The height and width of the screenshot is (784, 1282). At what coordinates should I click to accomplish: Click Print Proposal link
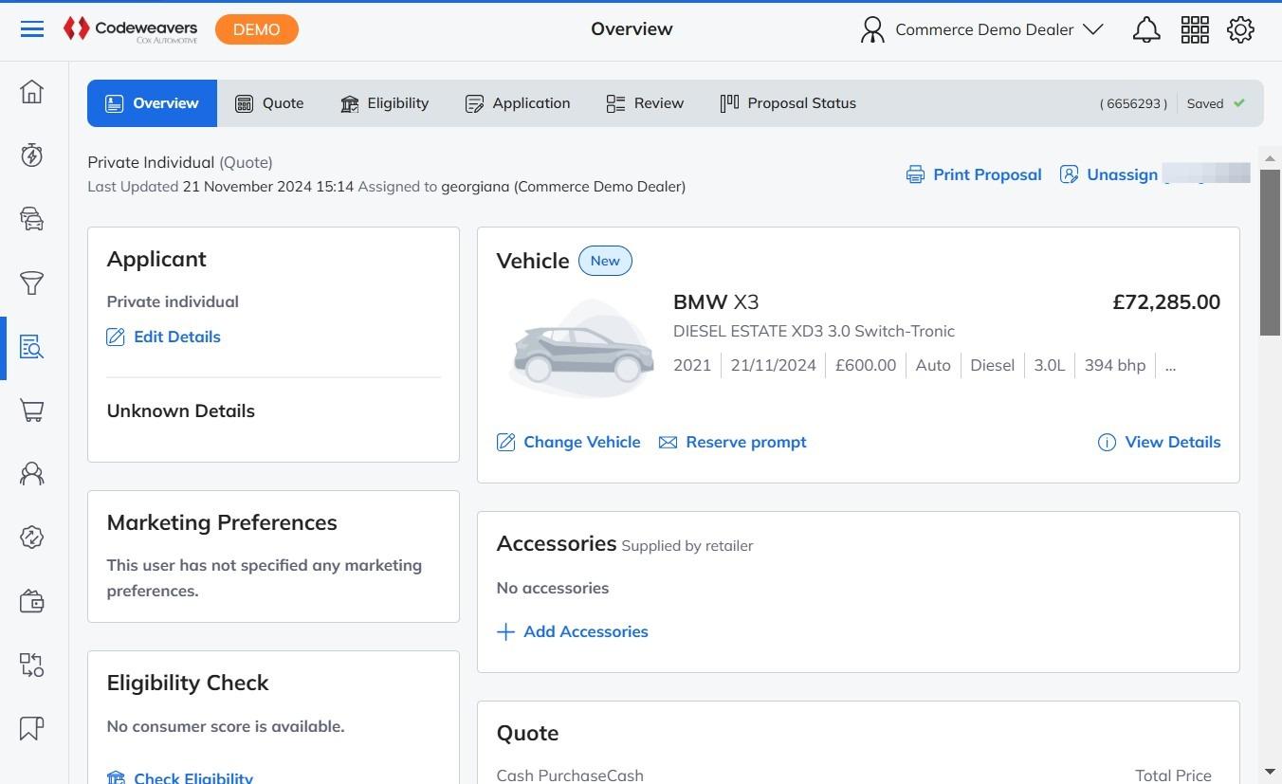pos(987,174)
